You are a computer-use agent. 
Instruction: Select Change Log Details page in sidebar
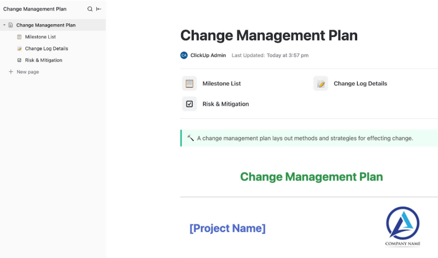click(47, 49)
